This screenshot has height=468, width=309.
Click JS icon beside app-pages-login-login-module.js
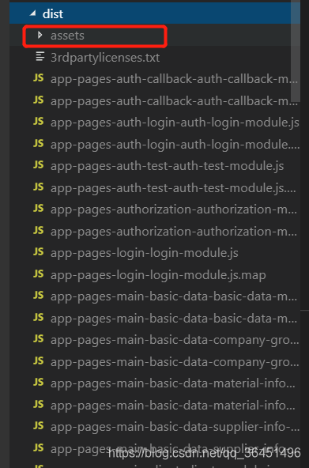[39, 252]
